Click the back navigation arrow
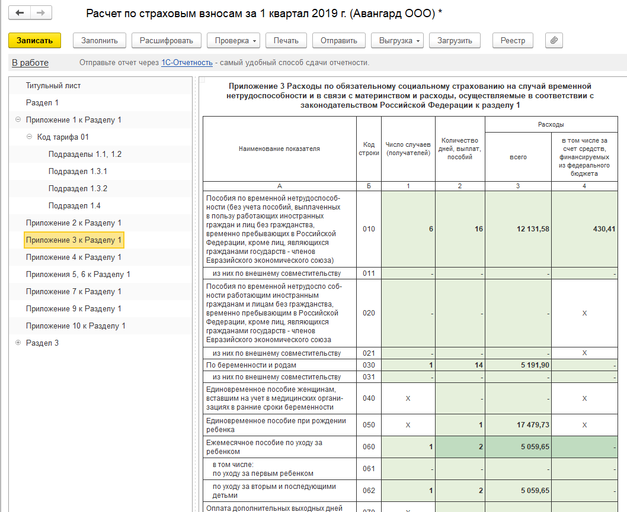Screen dimensions: 627x512 click(x=20, y=12)
